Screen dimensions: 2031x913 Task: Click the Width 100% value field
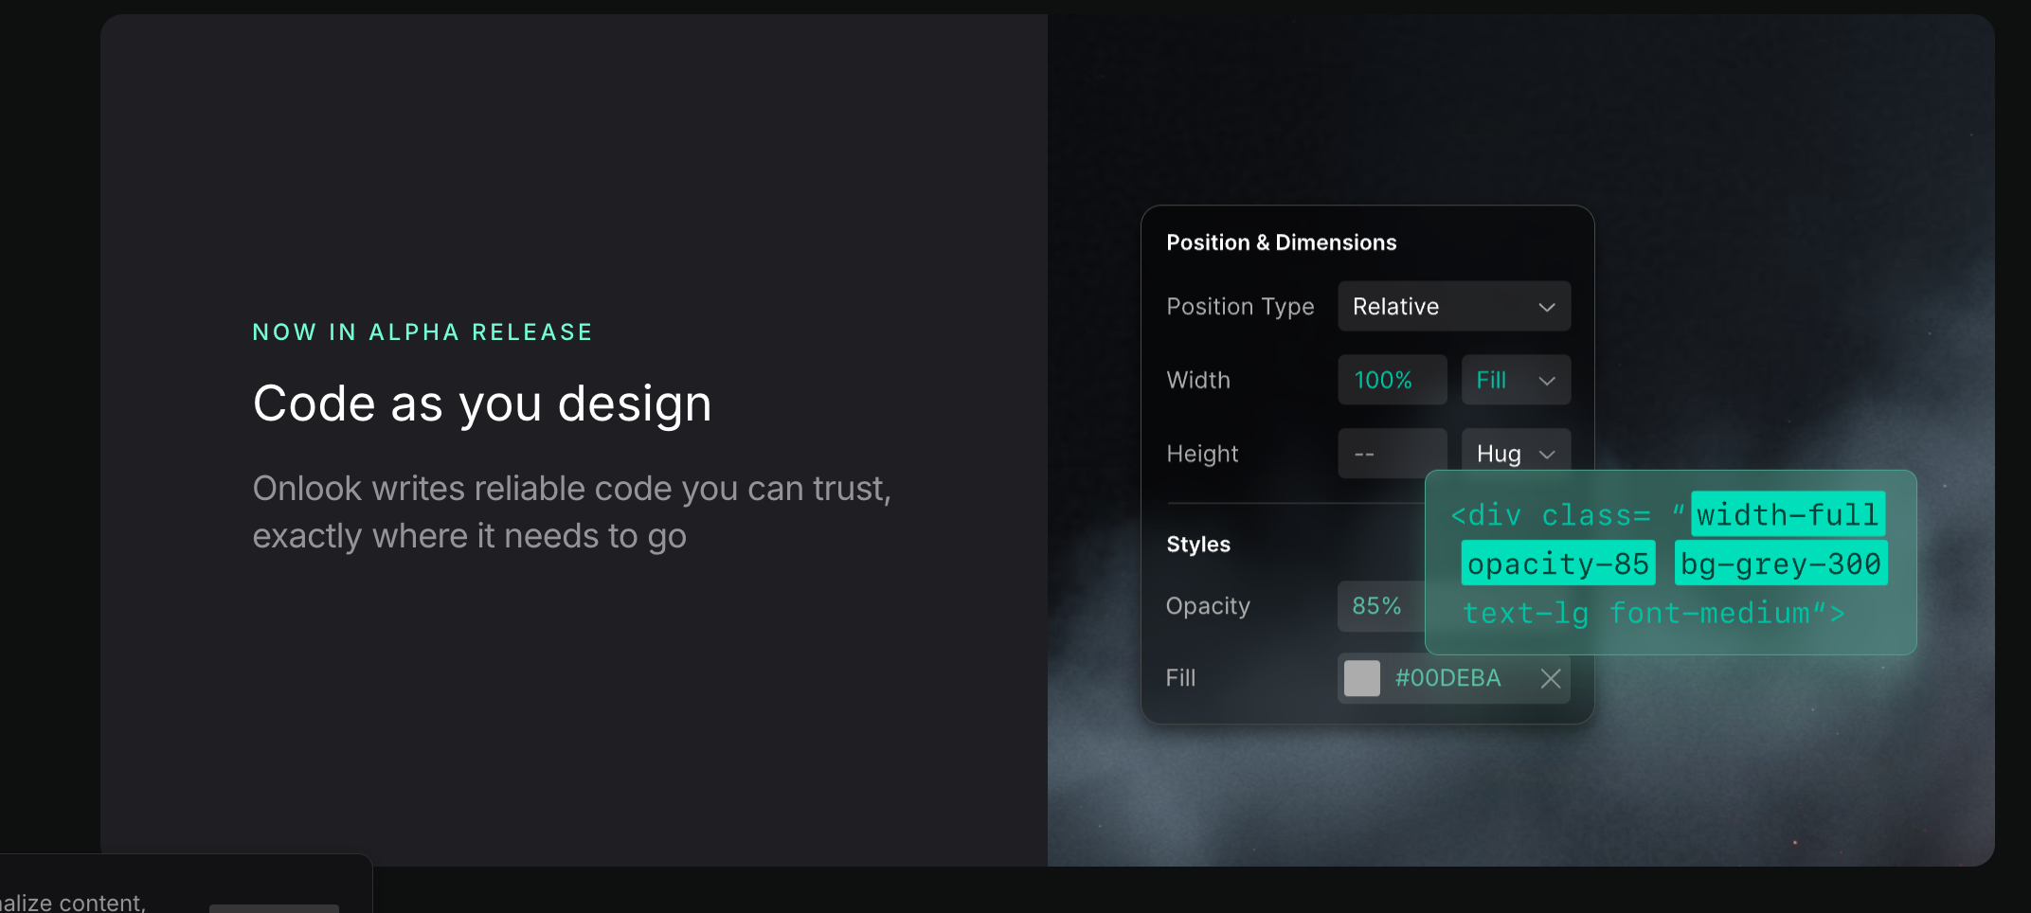[x=1391, y=381]
